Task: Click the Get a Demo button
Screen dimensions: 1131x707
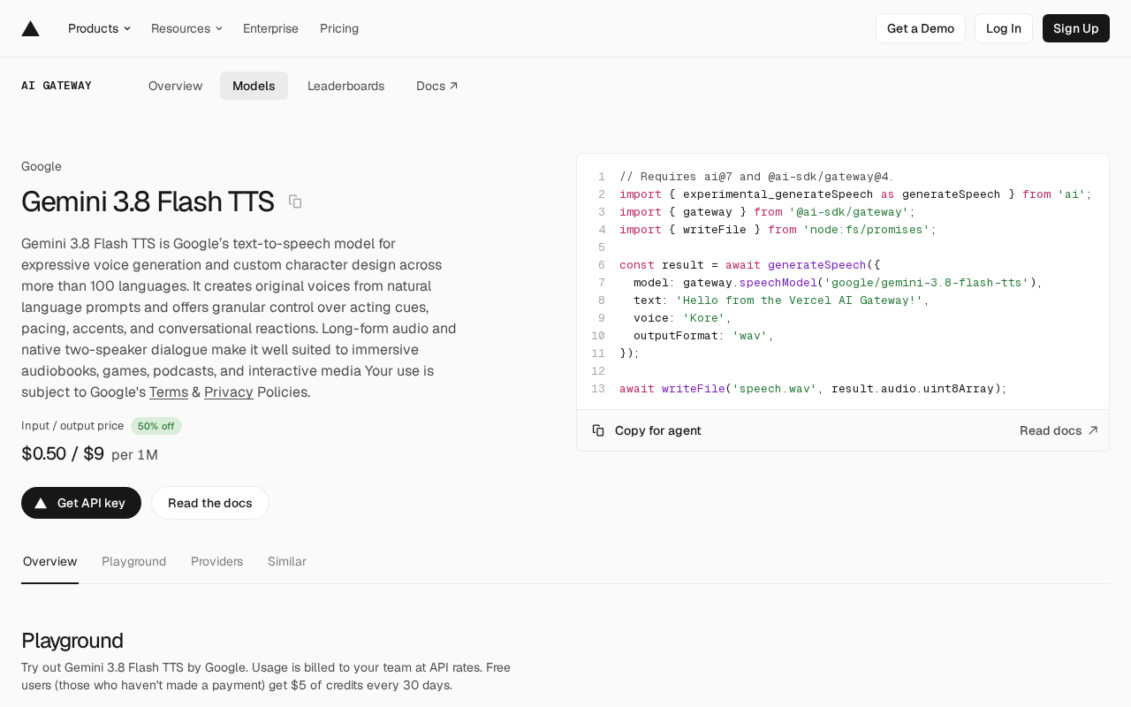Action: coord(921,28)
